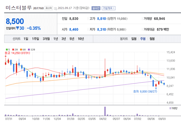Image resolution: width=181 pixels, height=125 pixels.
Task: Click the 01/08 date axis label
Action: [71, 119]
